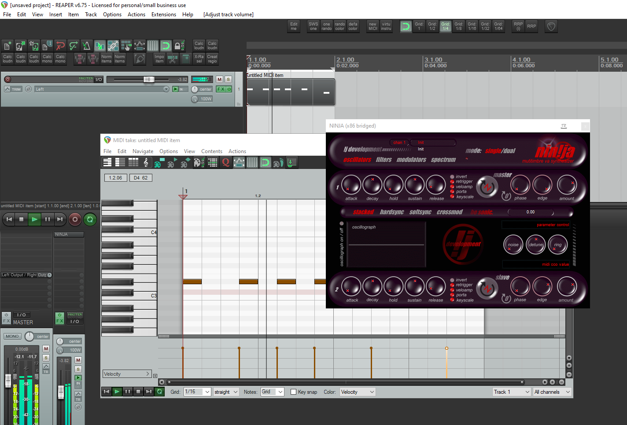Open the Navigate menu in MIDI editor
627x425 pixels.
tap(143, 151)
